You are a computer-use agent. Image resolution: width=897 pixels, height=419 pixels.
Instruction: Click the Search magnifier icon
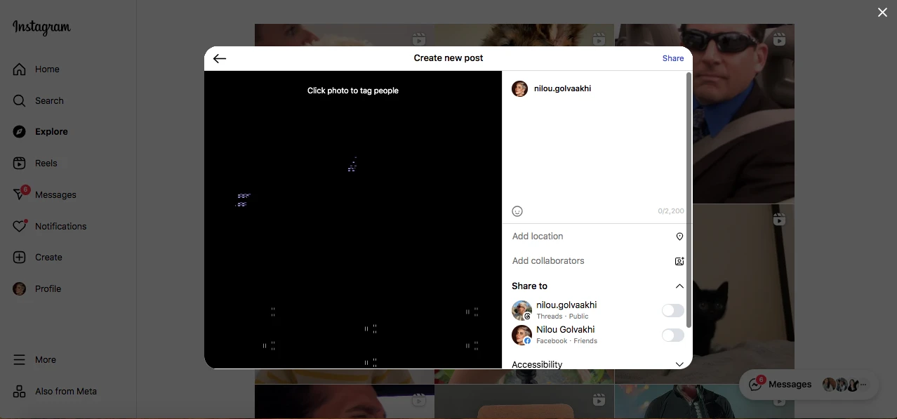click(x=20, y=101)
